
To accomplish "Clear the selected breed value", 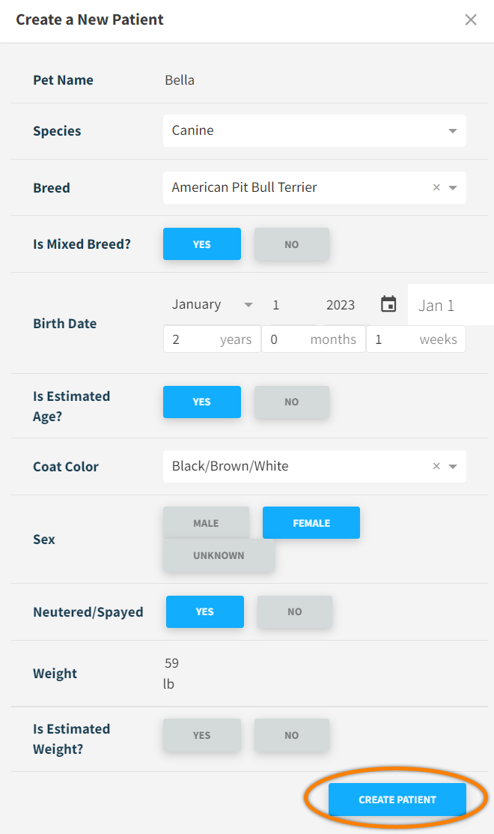I will coord(436,187).
